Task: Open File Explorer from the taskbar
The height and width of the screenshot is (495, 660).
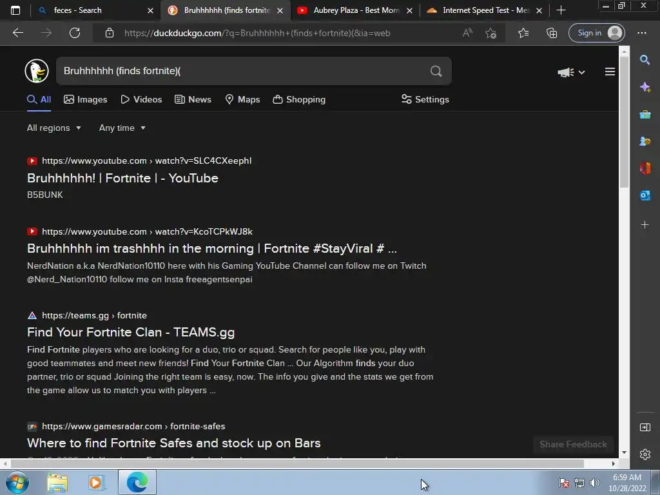Action: (57, 482)
